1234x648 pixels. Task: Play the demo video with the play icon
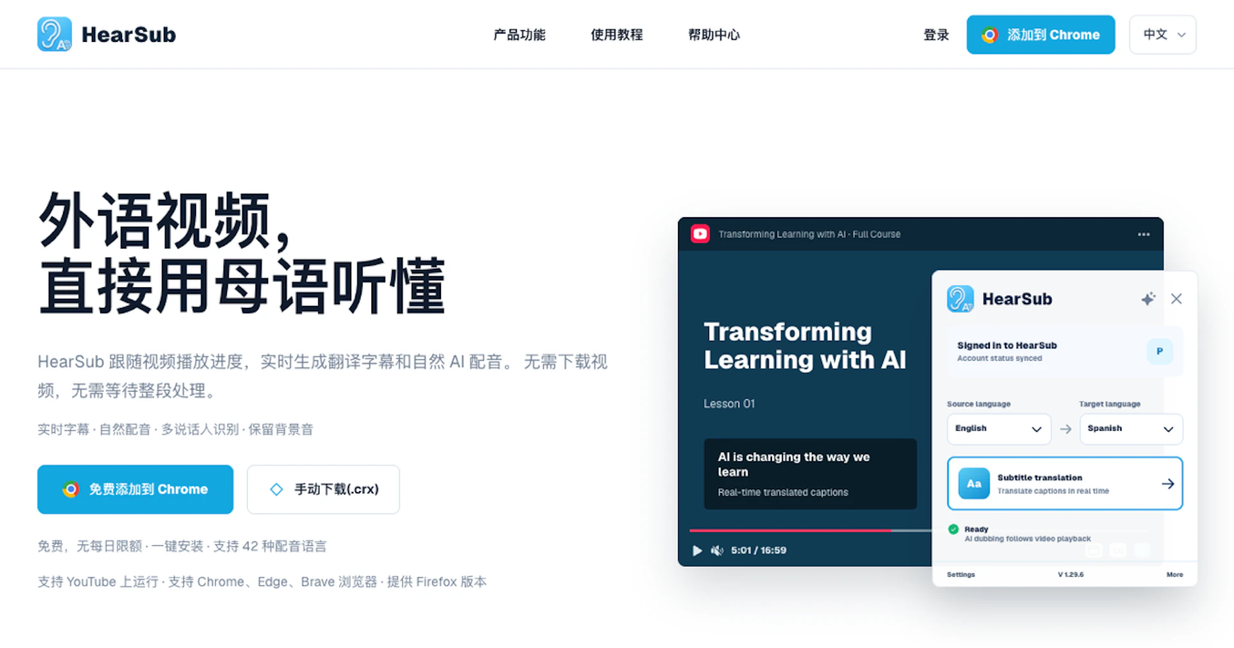coord(697,550)
